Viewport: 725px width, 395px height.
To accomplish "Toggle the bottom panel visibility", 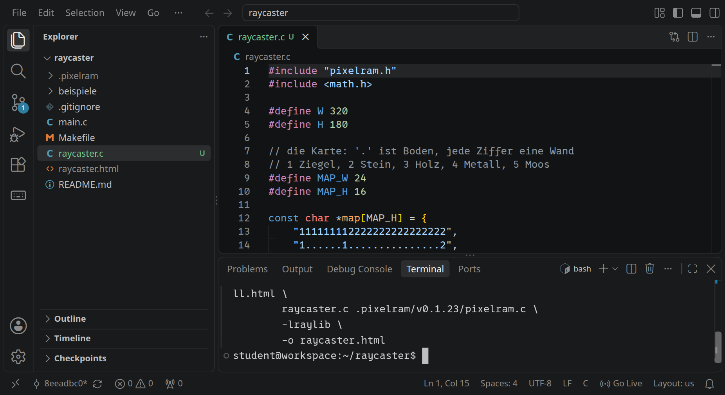I will (696, 13).
